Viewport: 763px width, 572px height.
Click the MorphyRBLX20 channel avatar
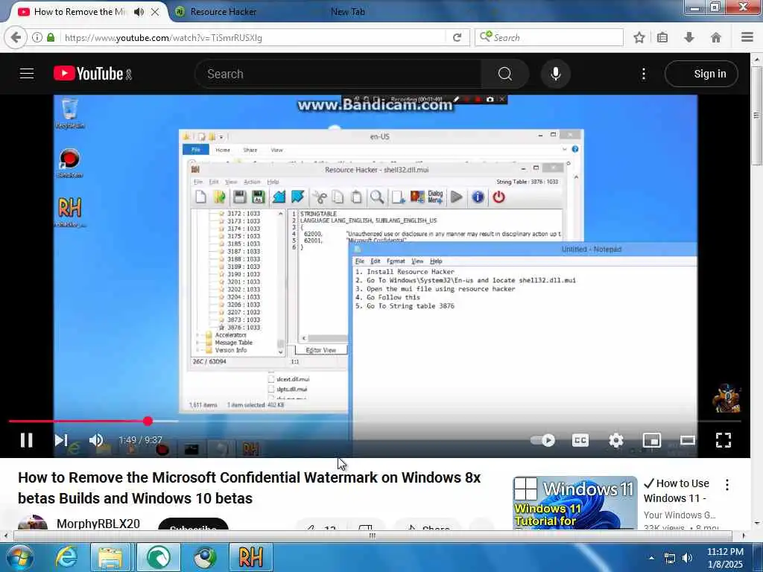[x=33, y=522]
